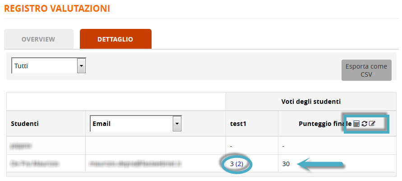Click the second row's blurred email address
Image resolution: width=402 pixels, height=181 pixels.
129,164
